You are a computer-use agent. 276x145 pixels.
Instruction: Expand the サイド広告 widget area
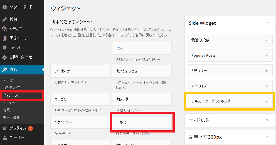coord(267,120)
